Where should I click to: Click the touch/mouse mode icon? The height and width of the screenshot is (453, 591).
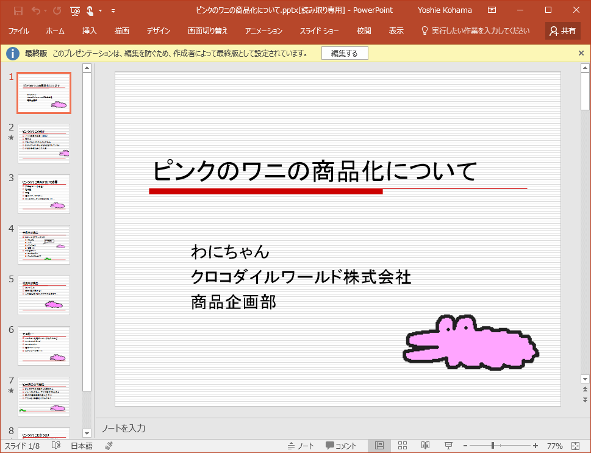click(x=90, y=10)
